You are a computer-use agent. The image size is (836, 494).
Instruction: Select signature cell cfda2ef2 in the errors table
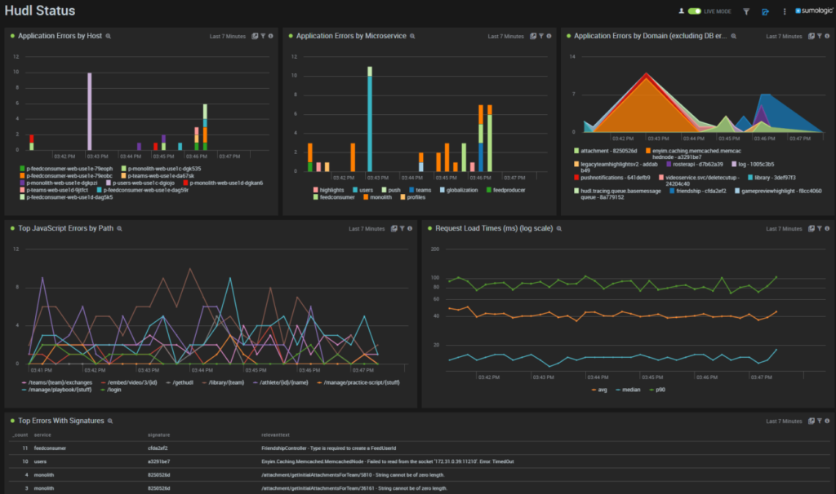point(158,448)
